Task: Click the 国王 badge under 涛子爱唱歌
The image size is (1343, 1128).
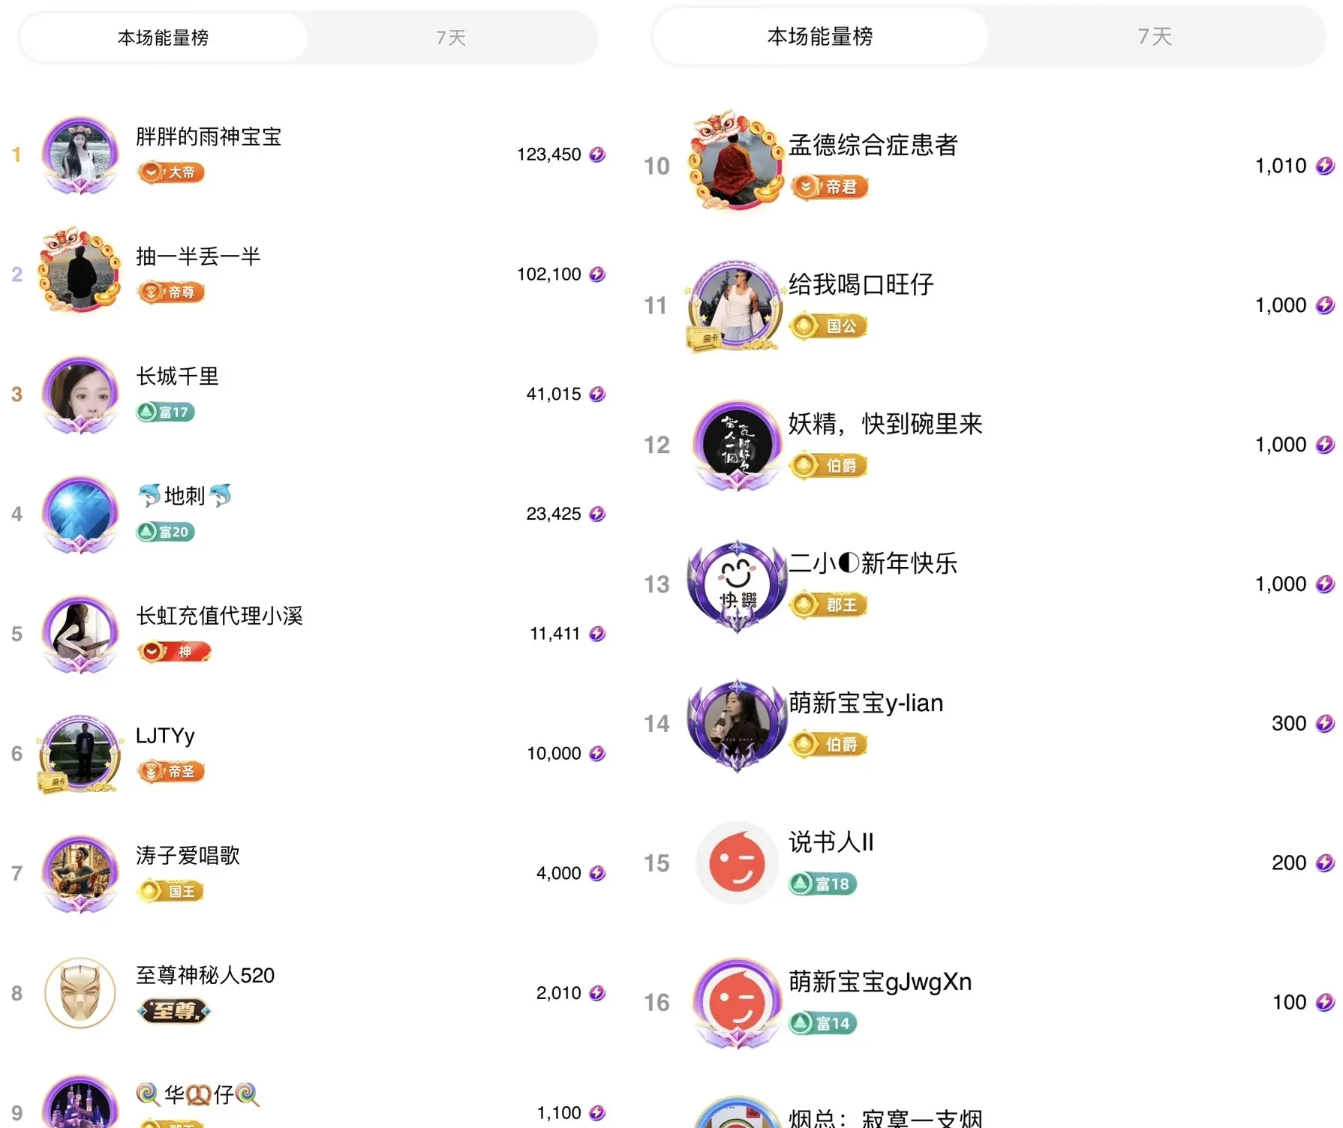Action: [x=171, y=891]
